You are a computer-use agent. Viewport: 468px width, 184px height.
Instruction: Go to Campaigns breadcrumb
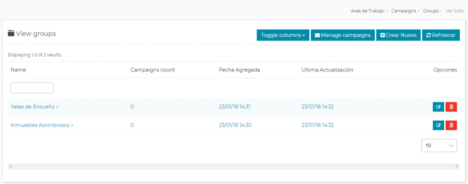[404, 11]
